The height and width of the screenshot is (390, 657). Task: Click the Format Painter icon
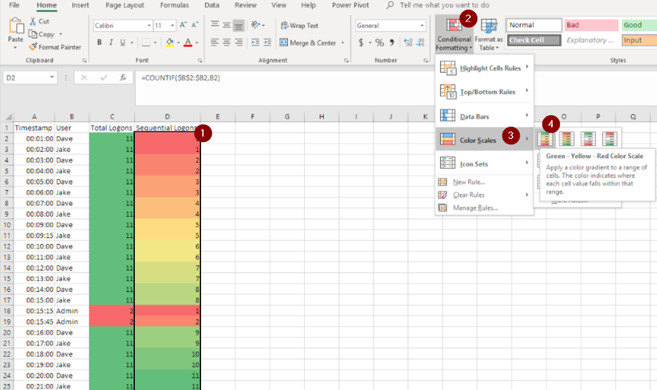[33, 47]
